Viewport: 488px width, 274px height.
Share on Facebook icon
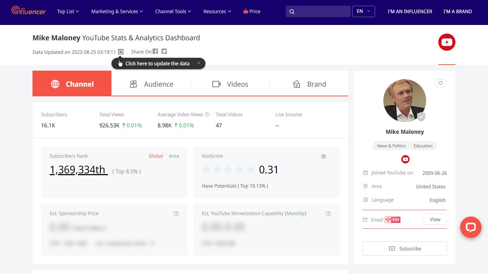[x=155, y=51]
